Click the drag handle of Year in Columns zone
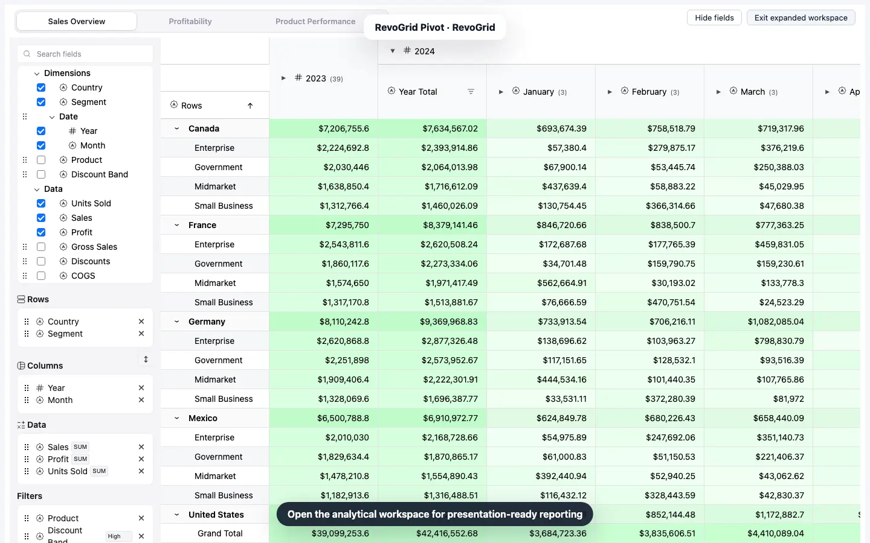Screen dimensions: 870x543 (27, 388)
